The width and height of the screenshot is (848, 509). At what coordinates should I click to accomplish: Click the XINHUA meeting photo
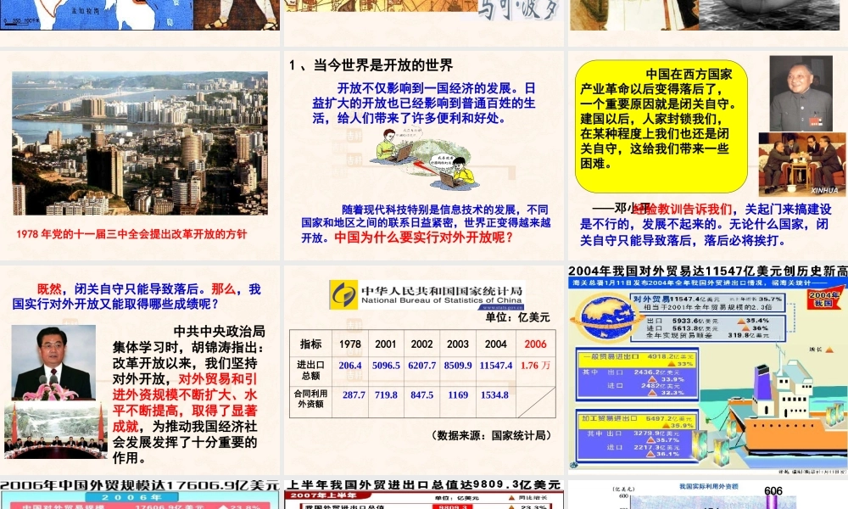[x=802, y=164]
